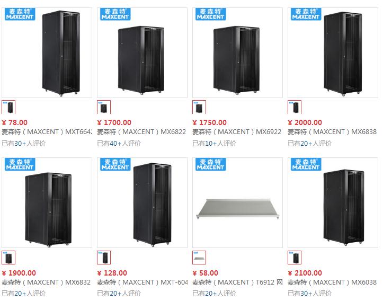Select small thumbnail under the ¥2000.00 cabinet
Image resolution: width=383 pixels, height=301 pixels.
click(295, 107)
